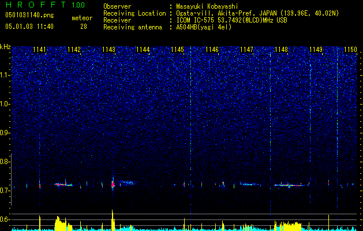Click the Receiving Location label
363x231 pixels.
[x=134, y=13]
